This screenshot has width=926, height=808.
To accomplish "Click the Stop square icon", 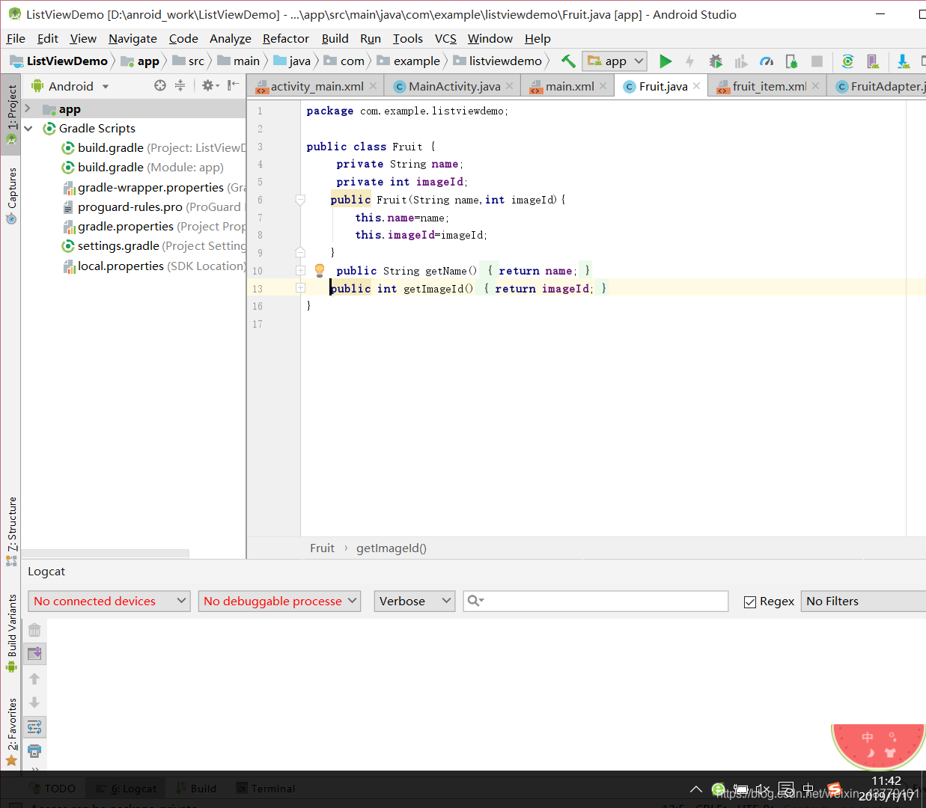I will [817, 61].
